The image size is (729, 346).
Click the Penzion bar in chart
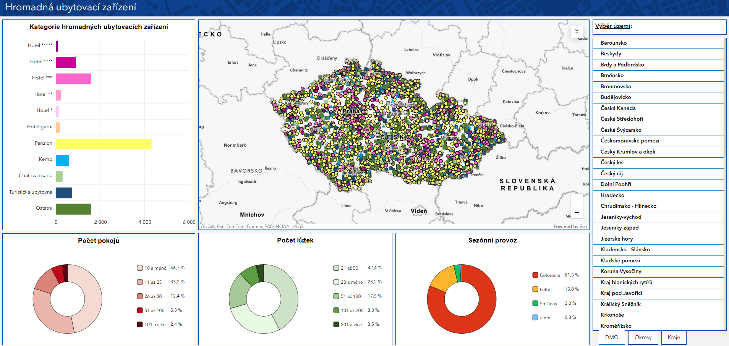[104, 144]
